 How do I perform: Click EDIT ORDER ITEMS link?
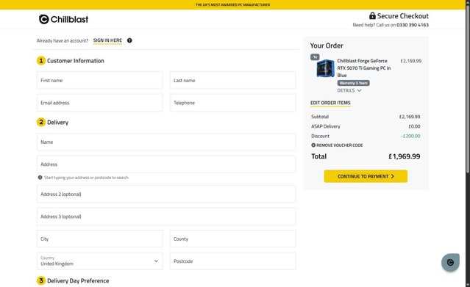[330, 103]
